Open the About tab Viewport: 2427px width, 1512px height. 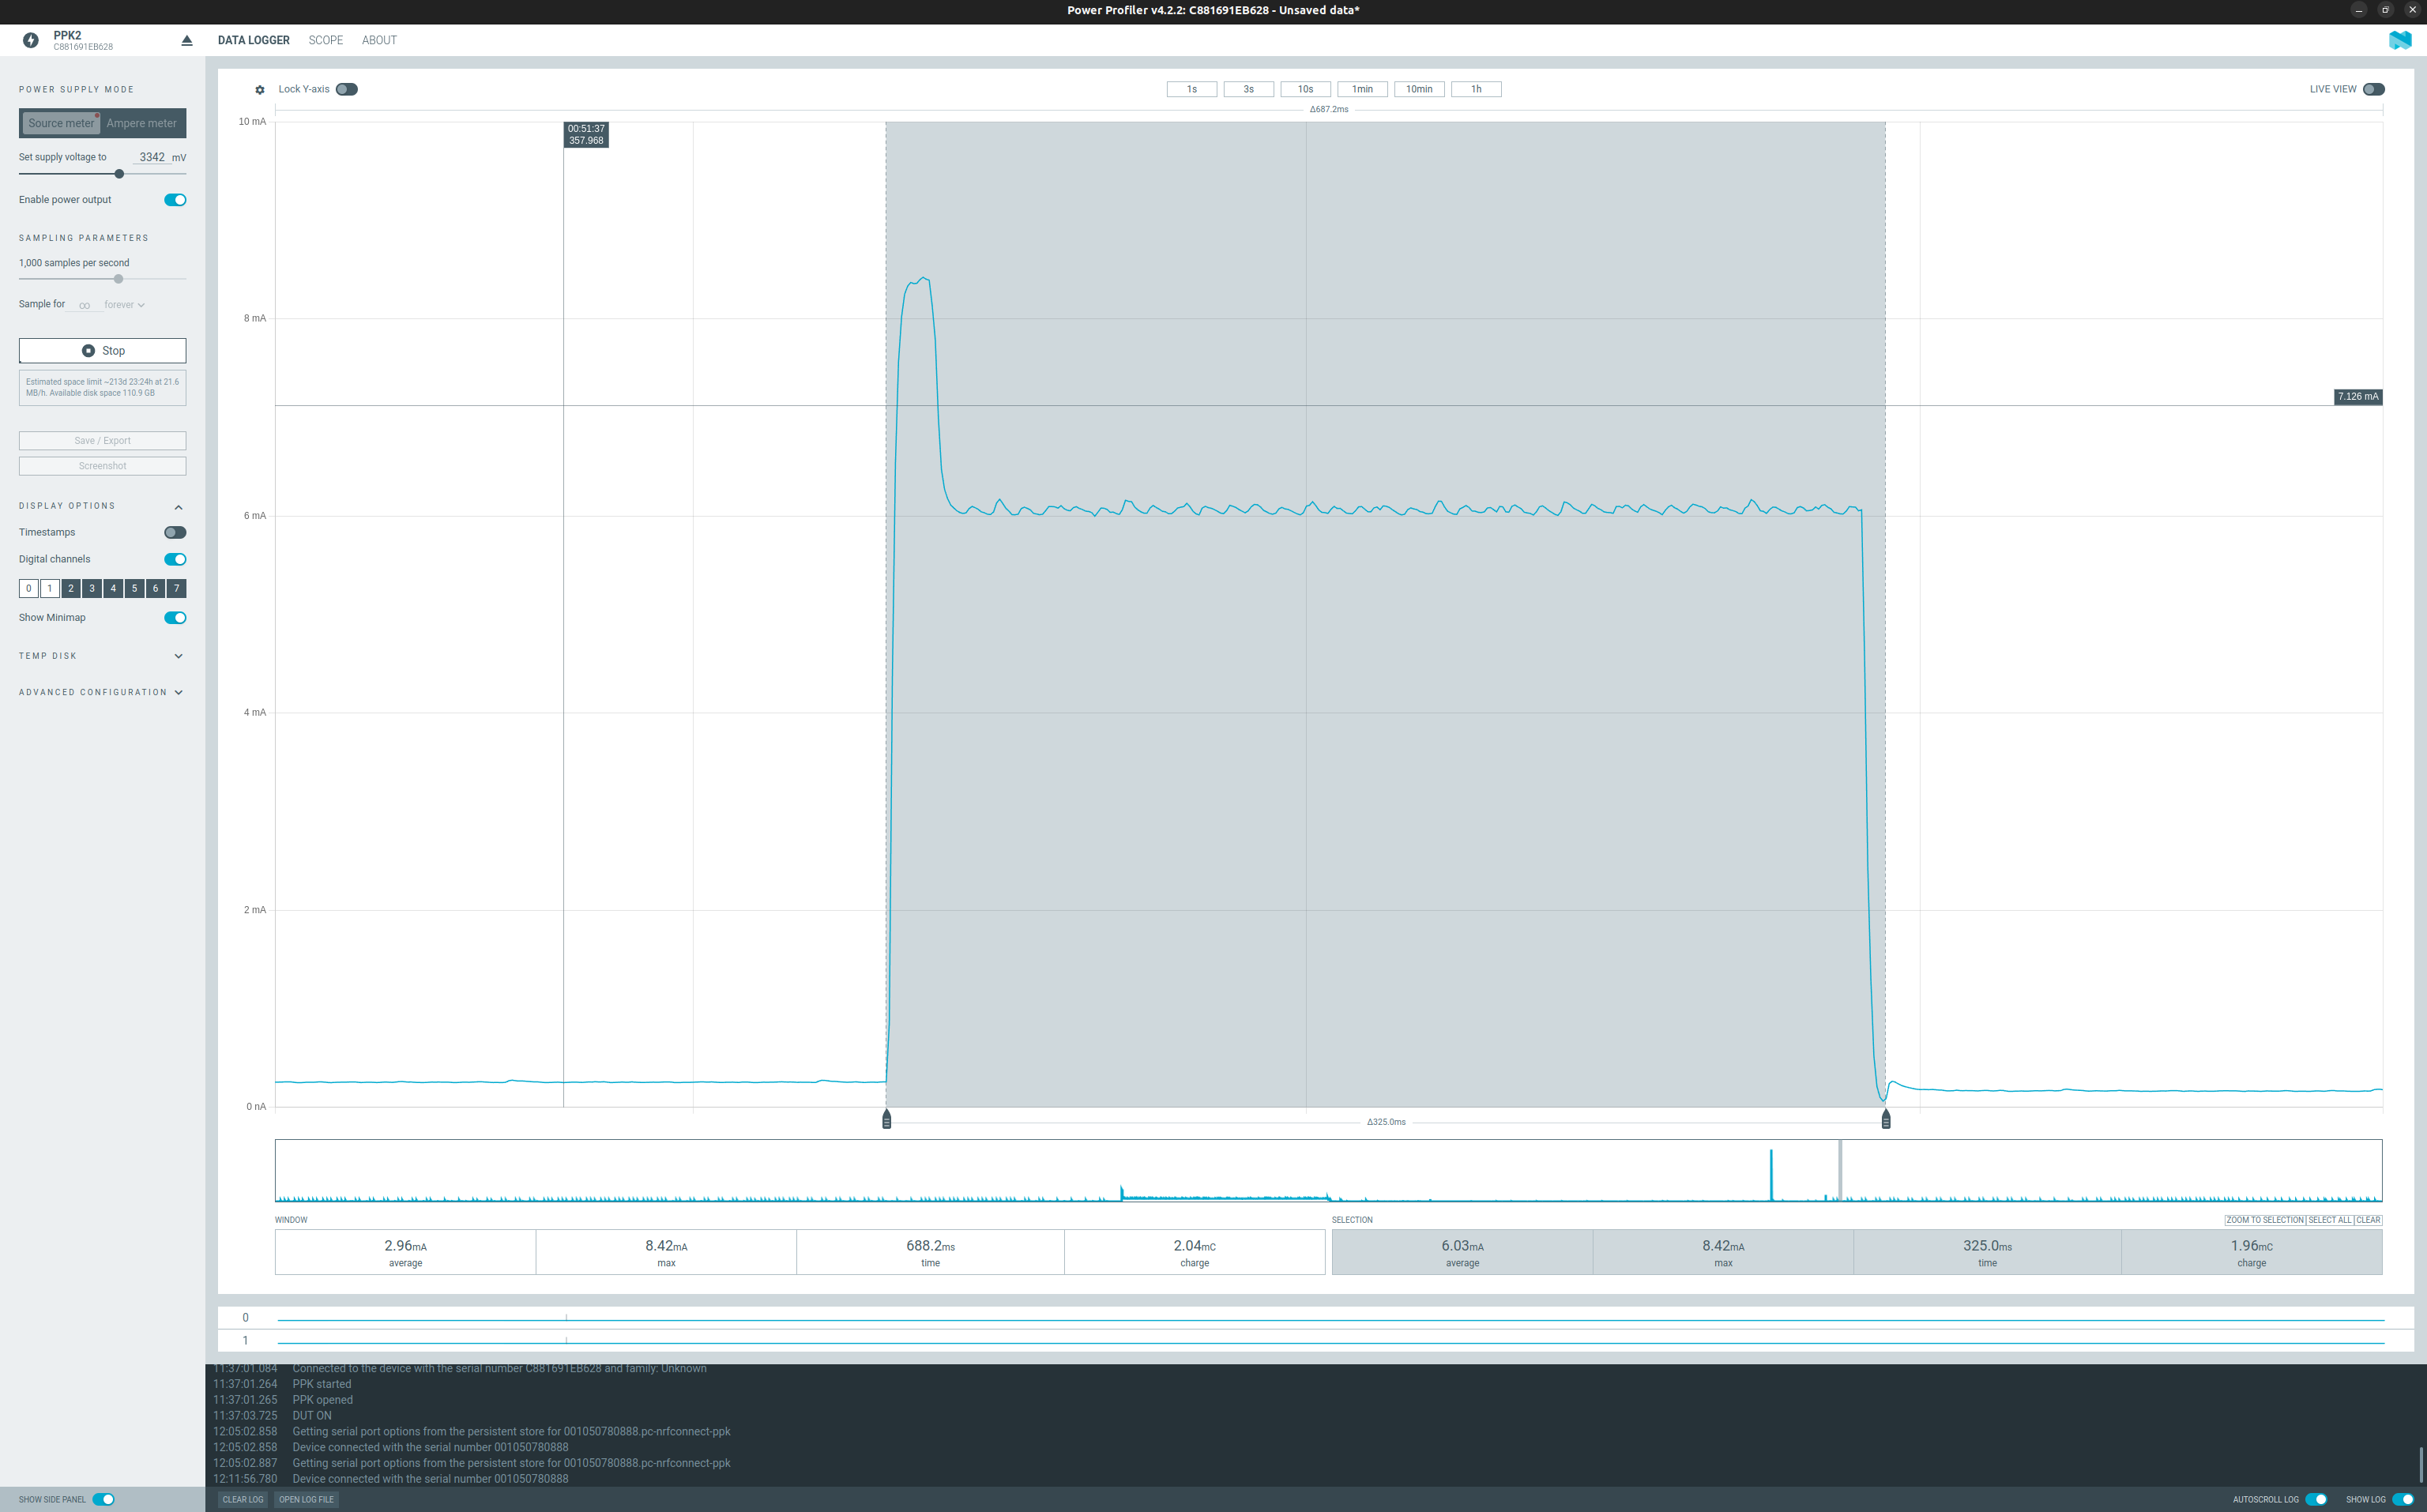[379, 40]
